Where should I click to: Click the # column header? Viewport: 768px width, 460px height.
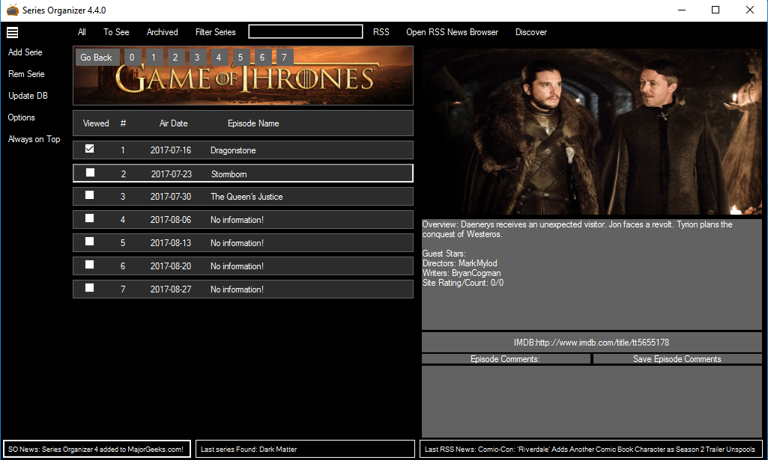click(123, 123)
